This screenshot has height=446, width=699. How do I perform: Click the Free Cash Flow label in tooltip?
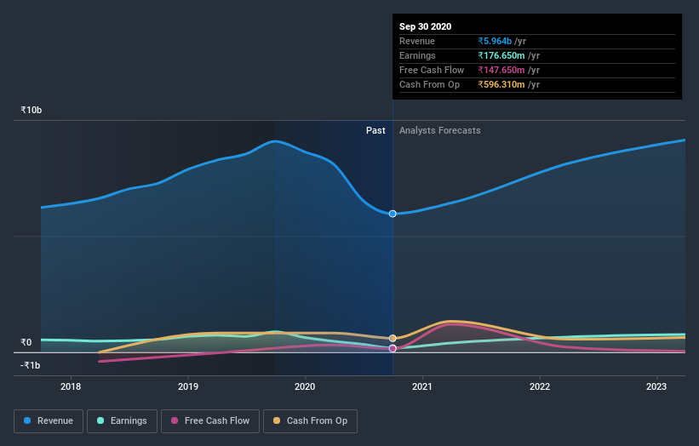pyautogui.click(x=432, y=70)
